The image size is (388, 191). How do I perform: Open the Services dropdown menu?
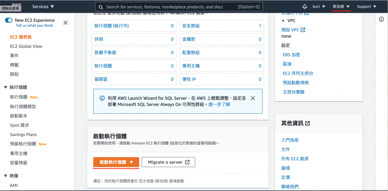[x=43, y=6]
